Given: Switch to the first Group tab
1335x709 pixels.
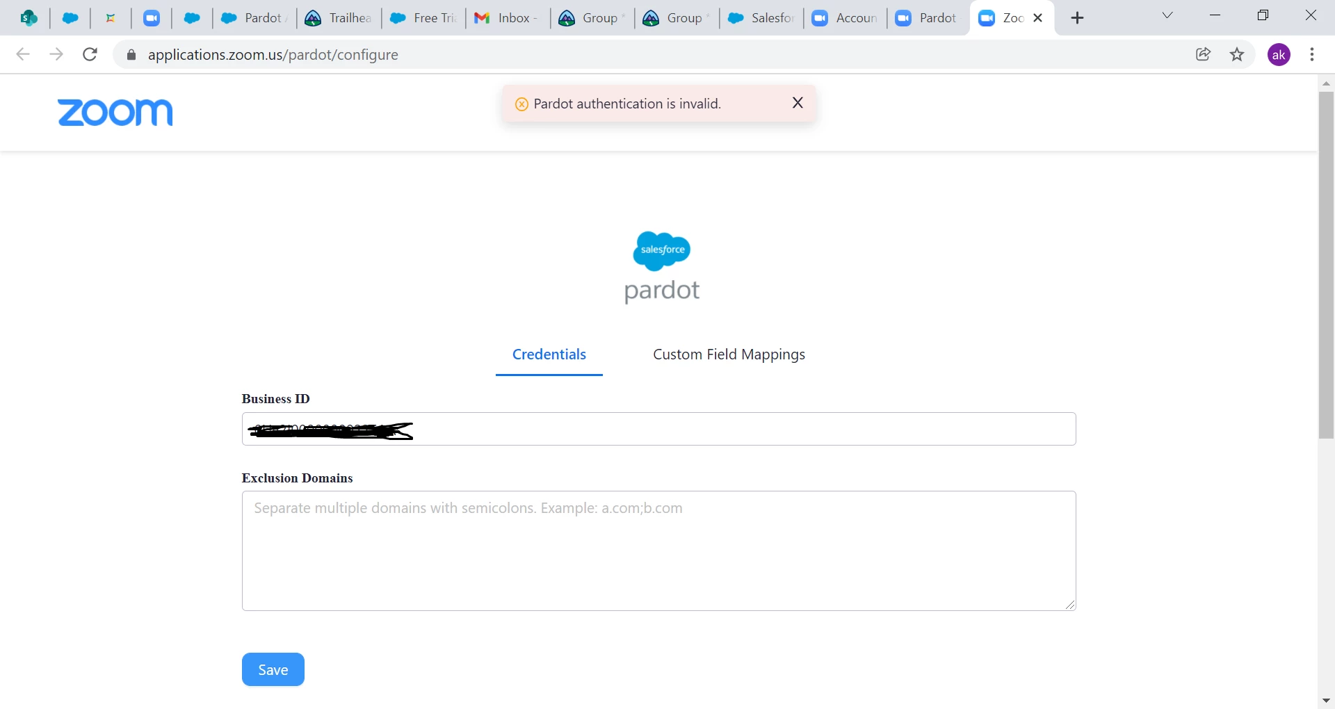Looking at the screenshot, I should pyautogui.click(x=592, y=18).
